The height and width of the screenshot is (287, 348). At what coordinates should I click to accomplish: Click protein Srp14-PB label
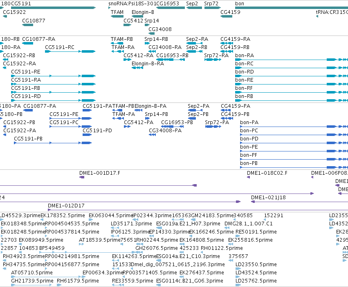(157, 114)
